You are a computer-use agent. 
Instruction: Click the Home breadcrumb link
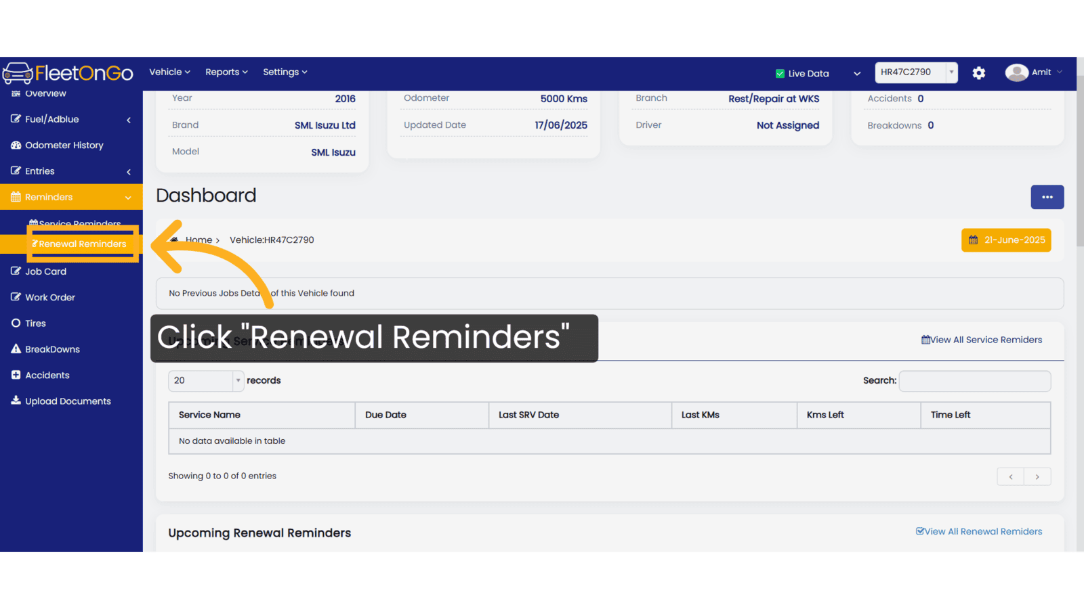199,240
